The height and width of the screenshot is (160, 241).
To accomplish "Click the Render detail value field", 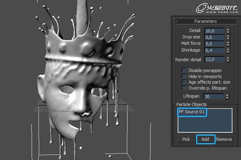I will (x=214, y=60).
